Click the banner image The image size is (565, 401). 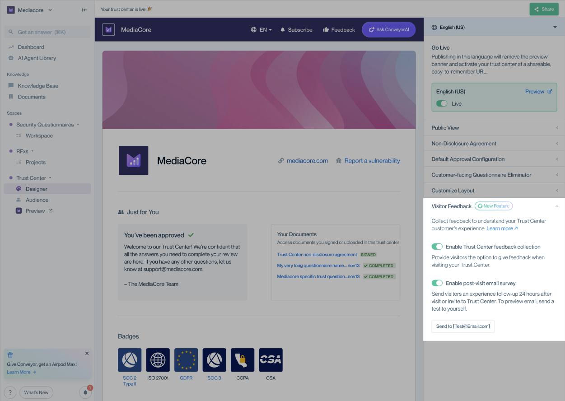pos(259,90)
